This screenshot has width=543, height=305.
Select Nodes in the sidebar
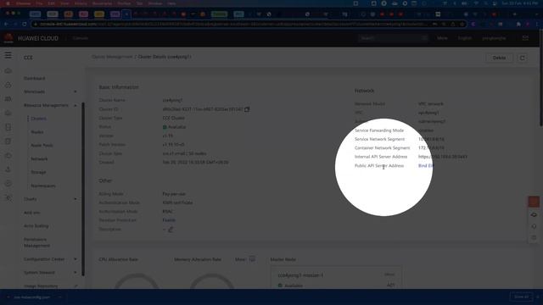pos(37,132)
